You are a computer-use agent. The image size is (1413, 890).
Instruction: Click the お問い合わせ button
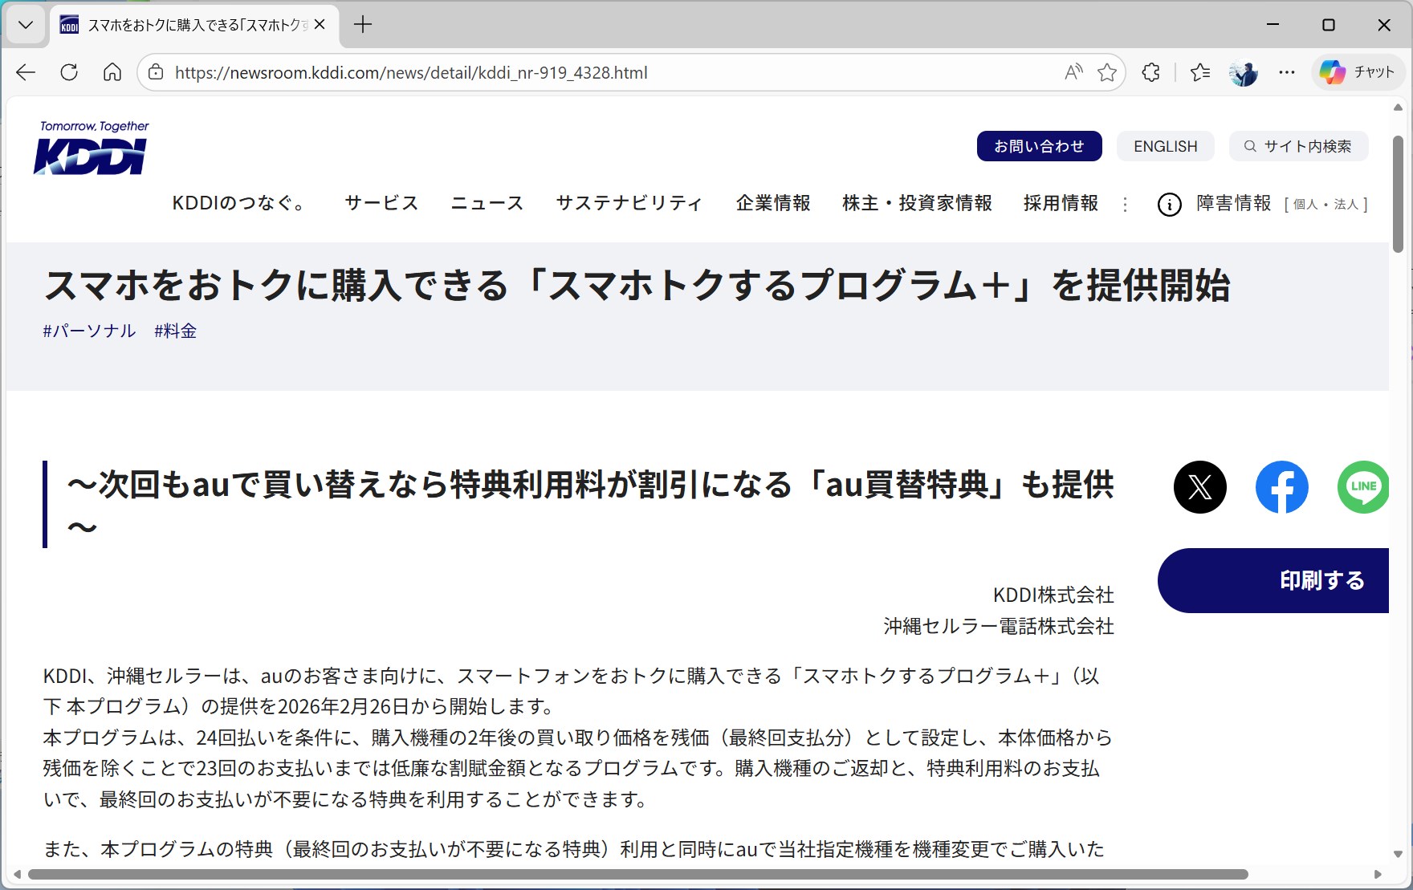pyautogui.click(x=1039, y=146)
